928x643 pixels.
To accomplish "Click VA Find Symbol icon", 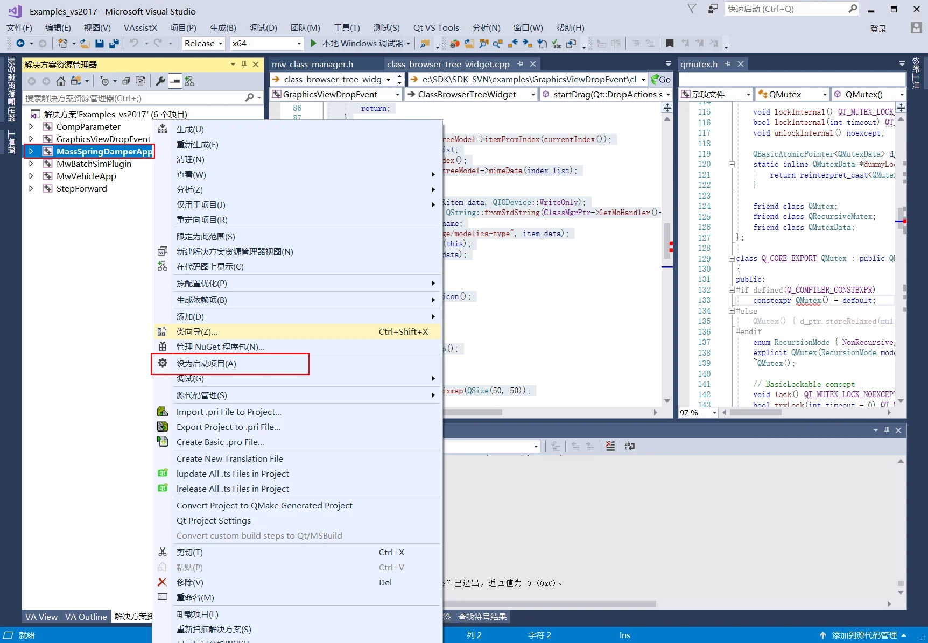I will coord(483,44).
